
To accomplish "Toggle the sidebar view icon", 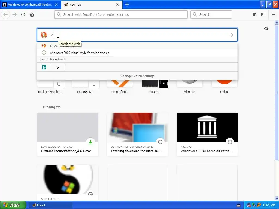I will point(263,15).
